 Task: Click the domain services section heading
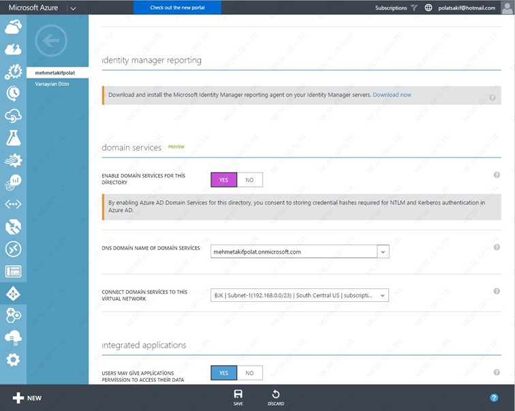click(131, 147)
